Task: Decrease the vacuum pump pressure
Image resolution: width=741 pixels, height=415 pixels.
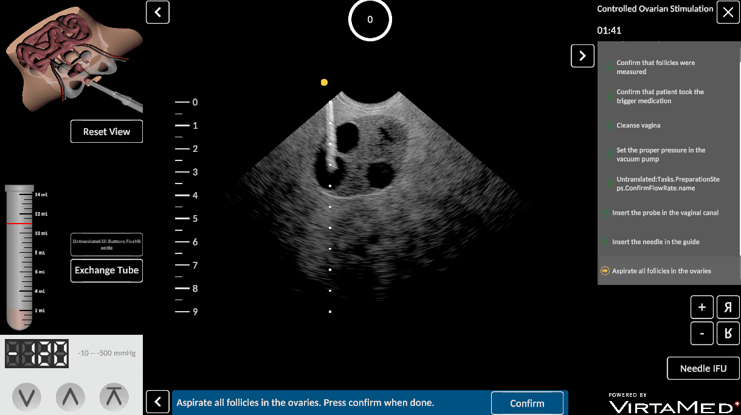Action: click(x=27, y=396)
